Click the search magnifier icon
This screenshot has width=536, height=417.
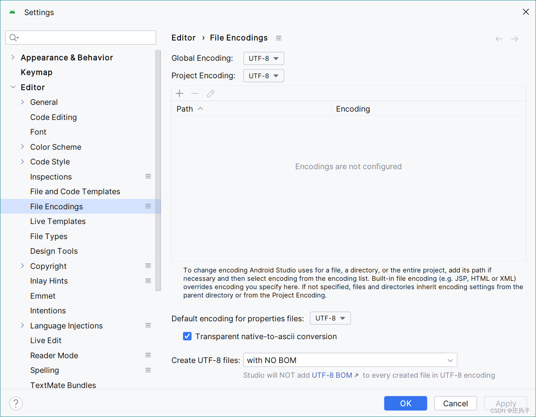(x=14, y=37)
